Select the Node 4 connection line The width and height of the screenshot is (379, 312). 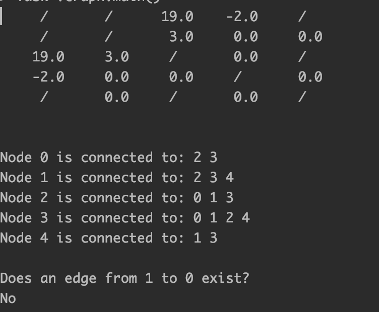click(109, 238)
